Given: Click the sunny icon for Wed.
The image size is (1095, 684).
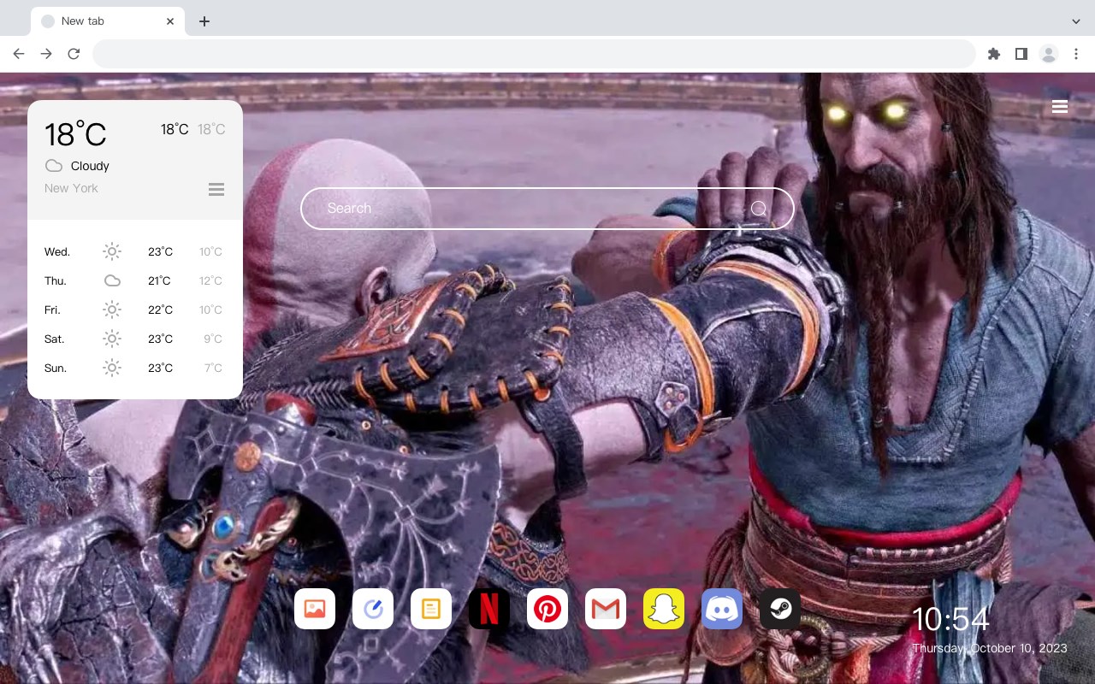Looking at the screenshot, I should point(112,251).
